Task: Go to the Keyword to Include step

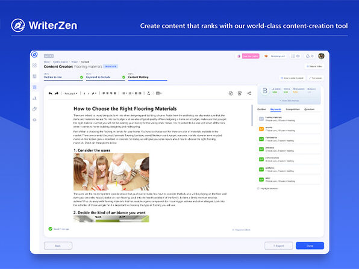Action: [x=98, y=77]
